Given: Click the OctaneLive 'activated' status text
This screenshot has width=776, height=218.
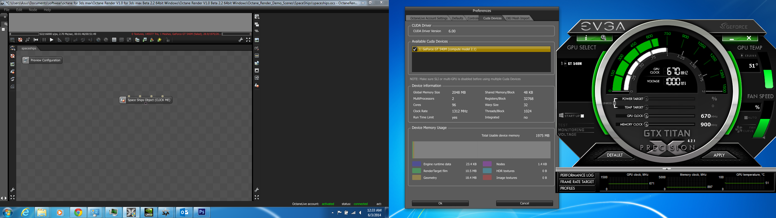Looking at the screenshot, I should click(328, 204).
